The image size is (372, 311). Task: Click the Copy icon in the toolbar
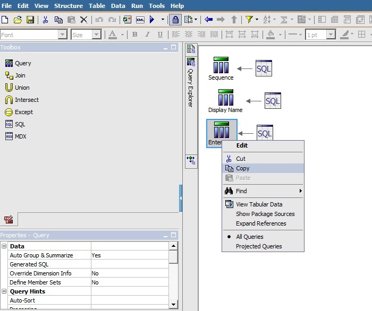[x=58, y=20]
